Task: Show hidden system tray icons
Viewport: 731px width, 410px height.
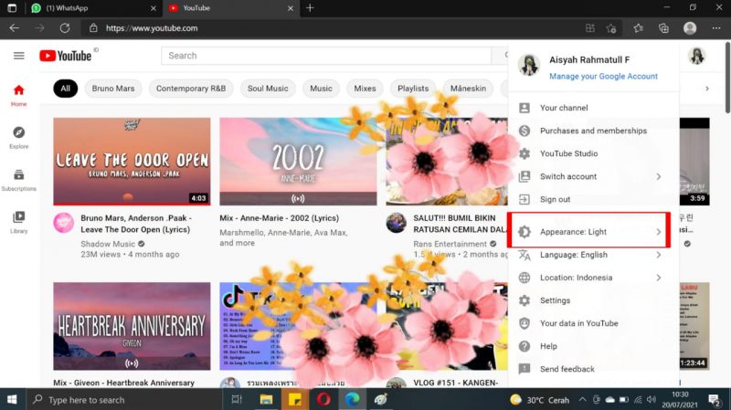Action: pyautogui.click(x=582, y=399)
